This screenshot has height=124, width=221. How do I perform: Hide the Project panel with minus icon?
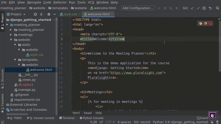click(x=55, y=14)
